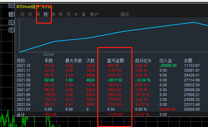Click the 最大手数 column header

click(x=74, y=61)
